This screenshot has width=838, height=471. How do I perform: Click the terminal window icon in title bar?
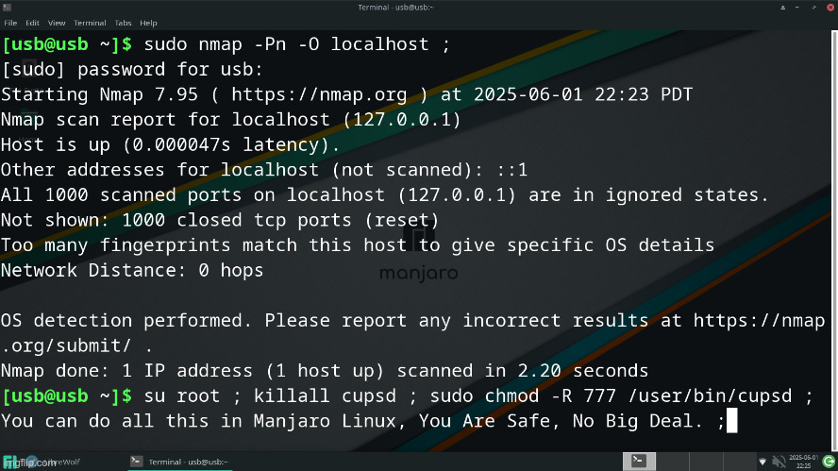tap(7, 7)
